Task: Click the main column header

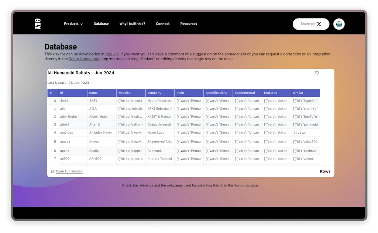Action: [x=189, y=93]
